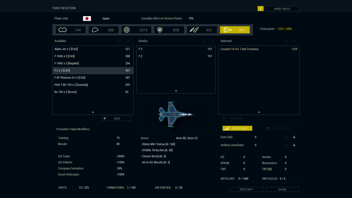Select the shield category showing 656
The width and height of the screenshot is (352, 198).
coord(169,30)
